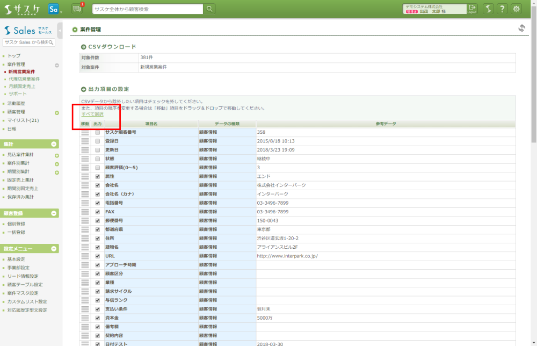The image size is (537, 346).
Task: Click the http://www.interpark.co.jp/ reference cell
Action: [386, 256]
